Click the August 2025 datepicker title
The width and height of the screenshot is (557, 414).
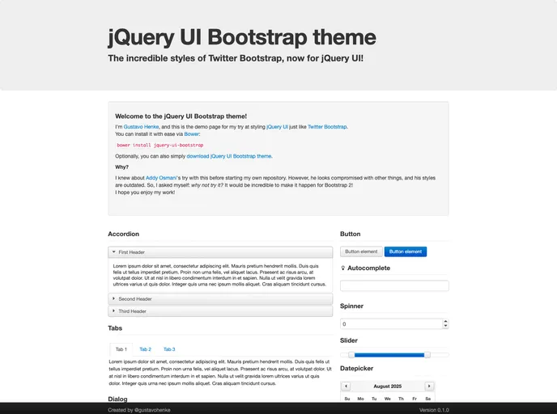coord(387,386)
